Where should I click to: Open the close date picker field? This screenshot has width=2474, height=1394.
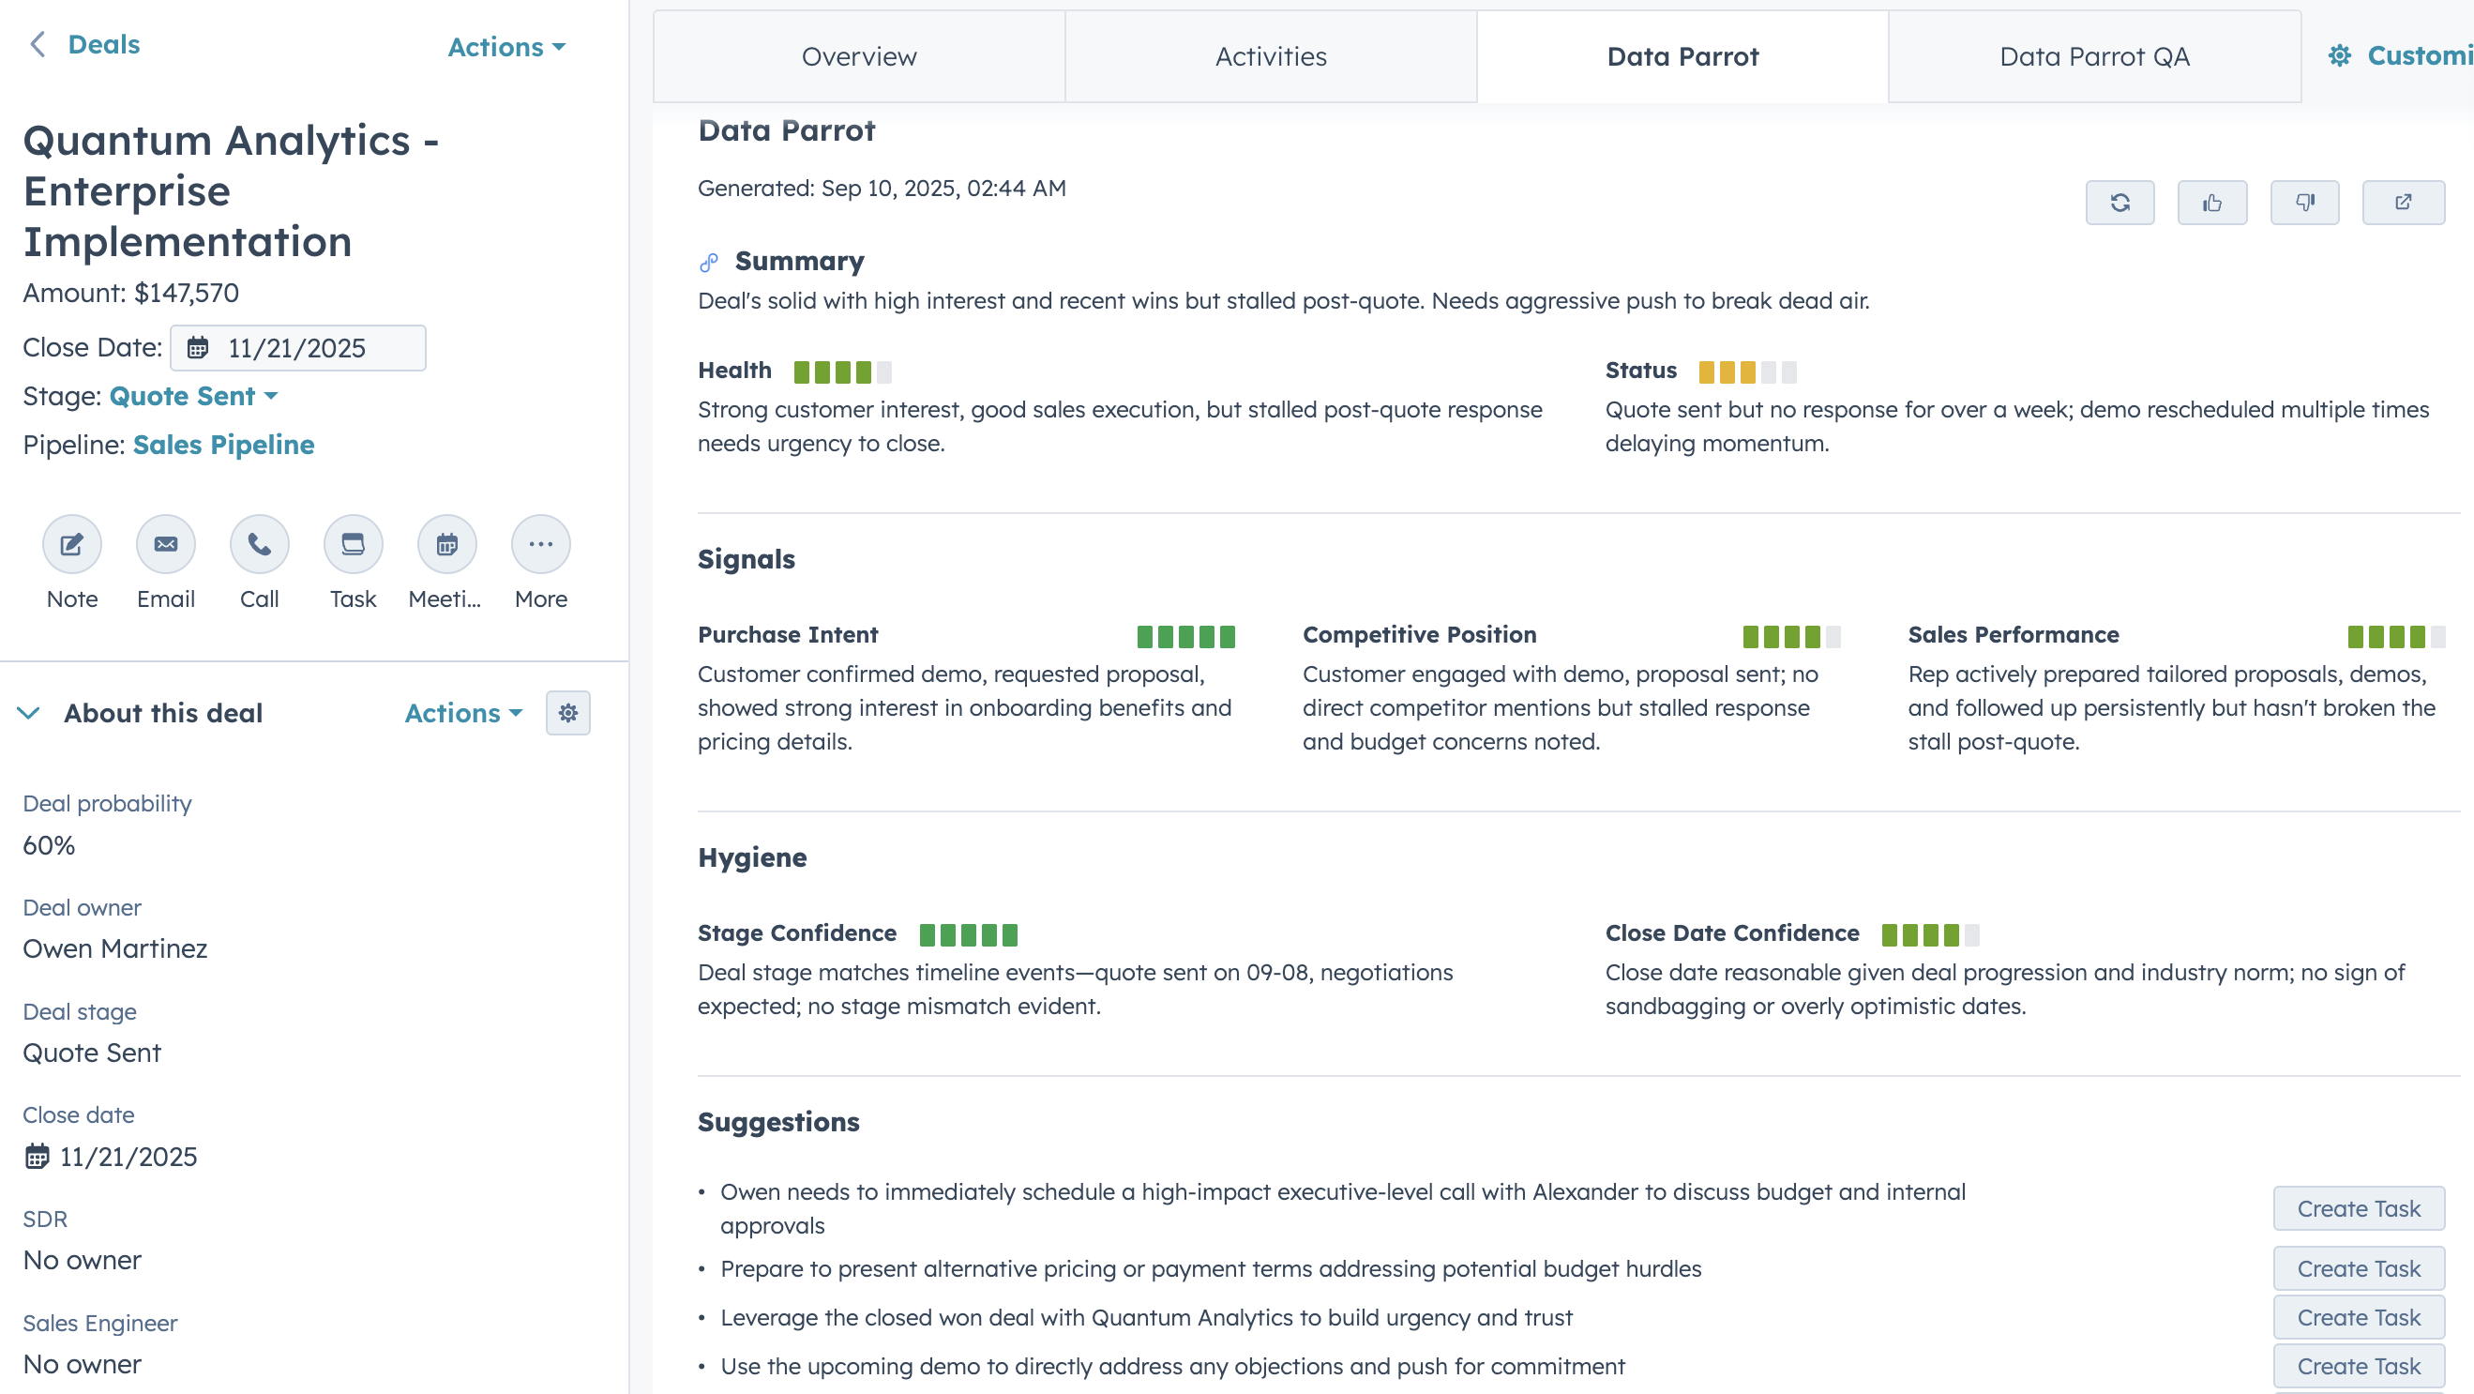click(297, 348)
